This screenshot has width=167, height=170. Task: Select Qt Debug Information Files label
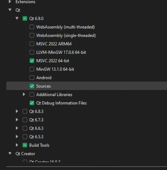(62, 103)
